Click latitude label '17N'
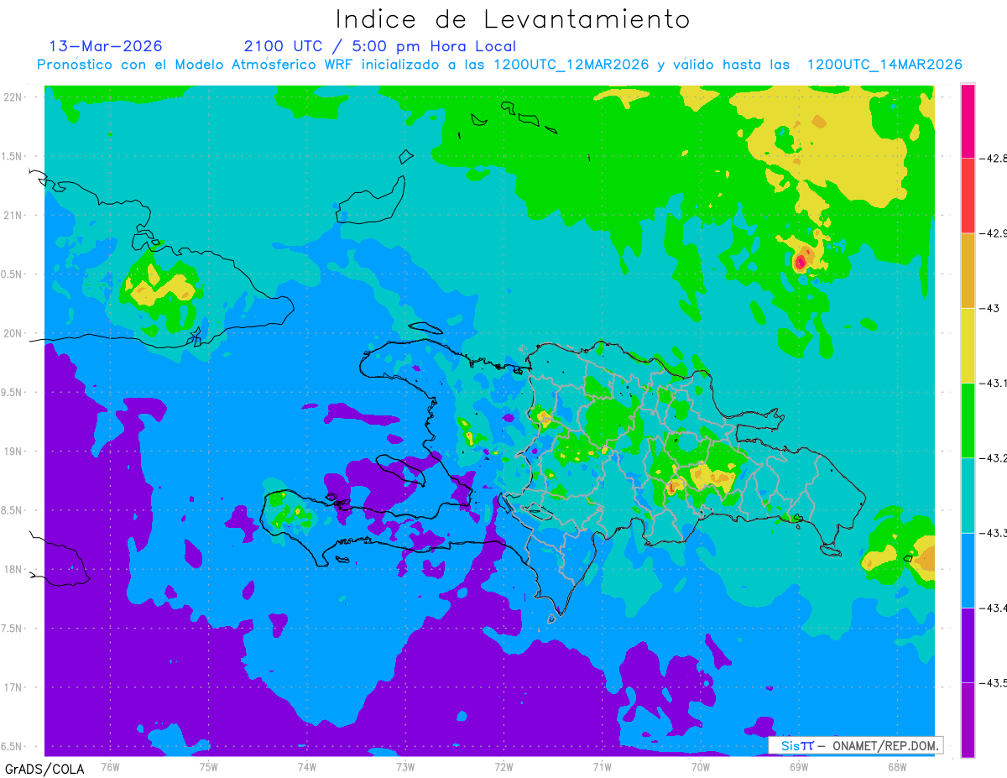The image size is (1007, 778). [13, 687]
